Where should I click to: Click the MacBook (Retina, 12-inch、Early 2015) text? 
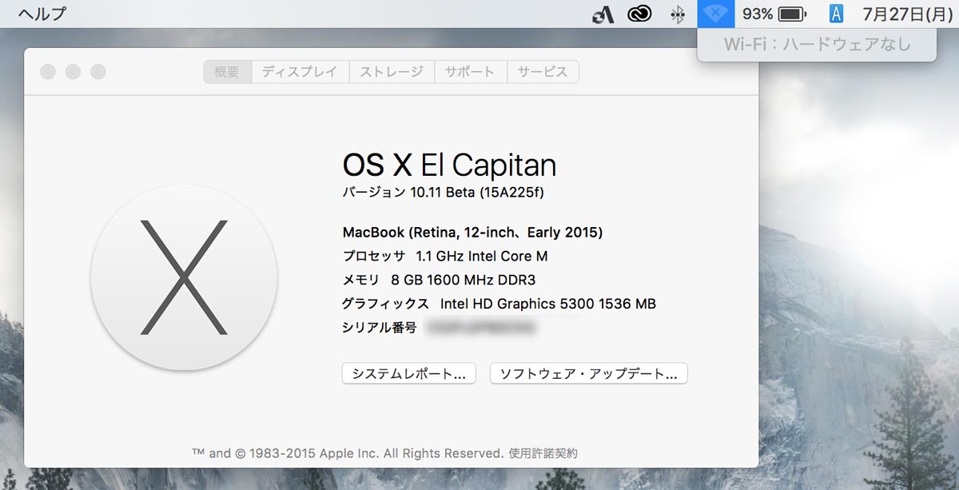[x=472, y=233]
